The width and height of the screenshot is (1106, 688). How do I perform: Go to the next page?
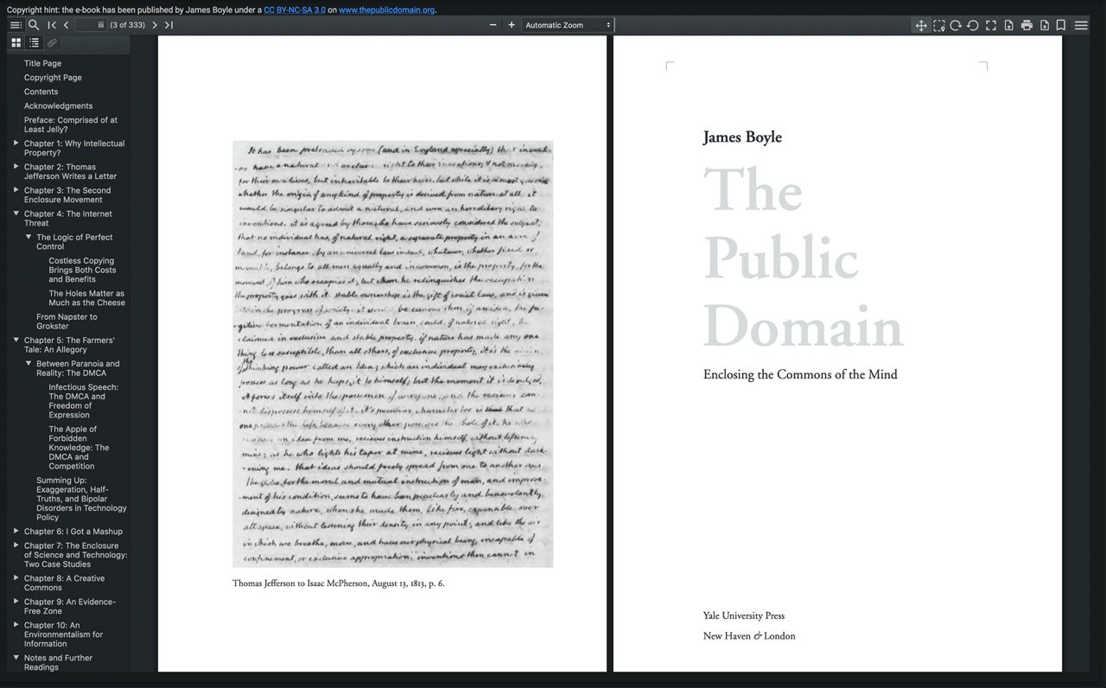click(x=155, y=25)
